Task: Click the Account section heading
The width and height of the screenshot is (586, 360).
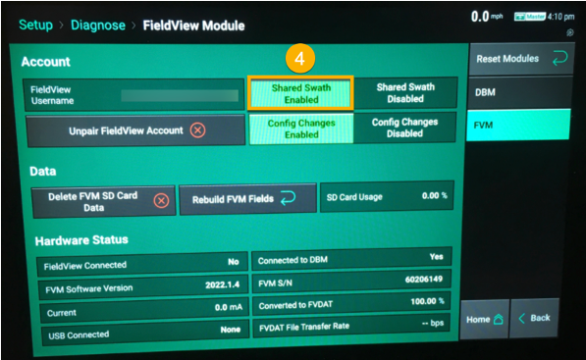Action: coord(45,62)
